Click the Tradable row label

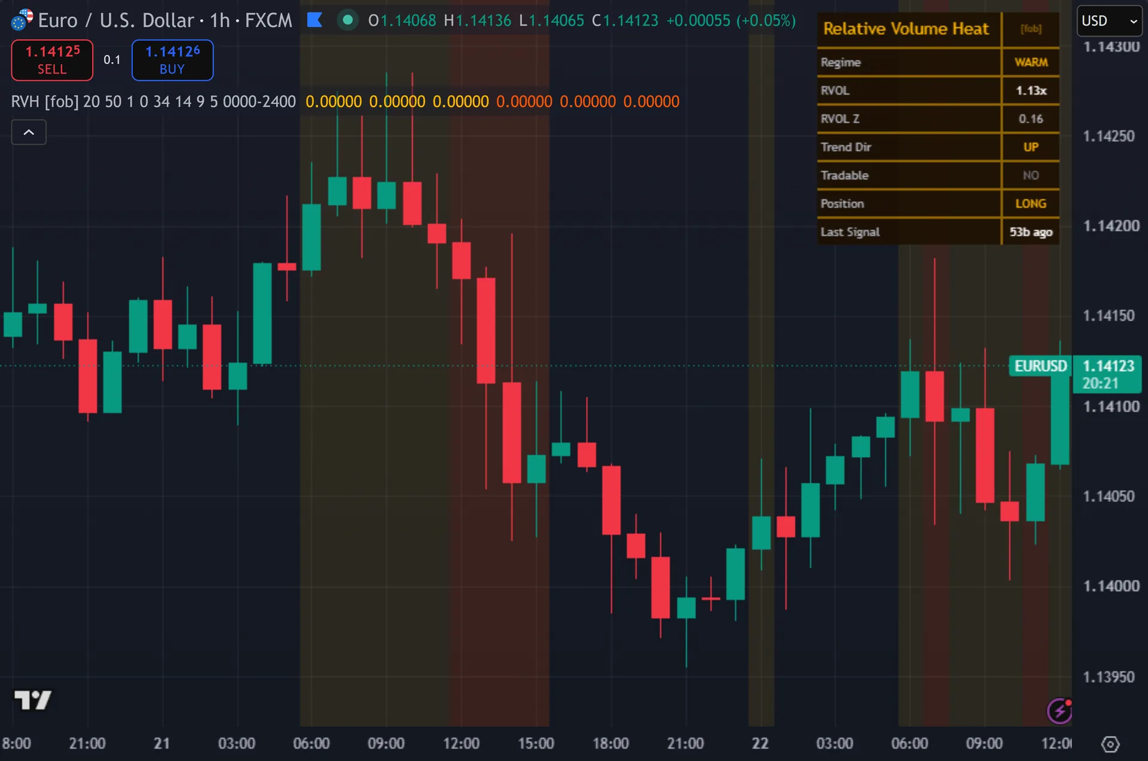tap(844, 175)
